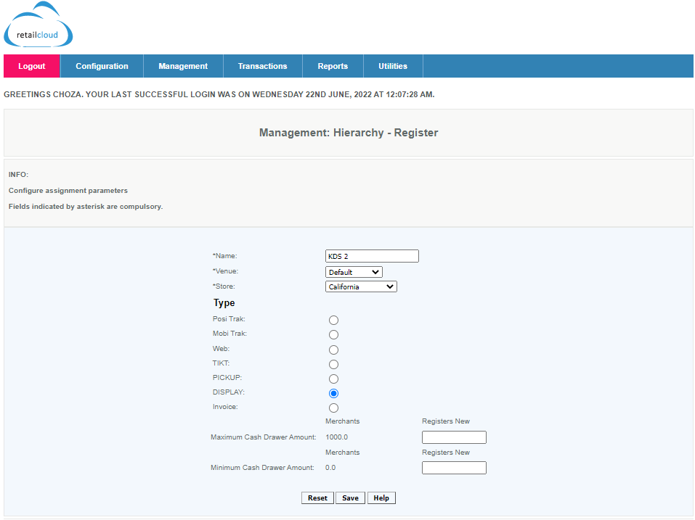Click the greeting last login message
The image size is (695, 520).
[219, 95]
